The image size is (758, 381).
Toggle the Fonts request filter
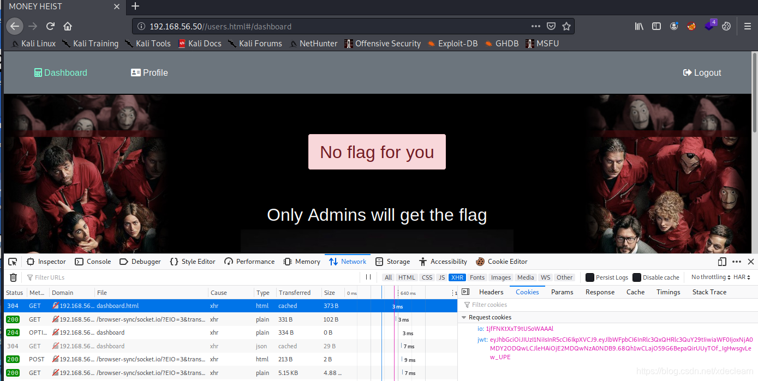(477, 277)
